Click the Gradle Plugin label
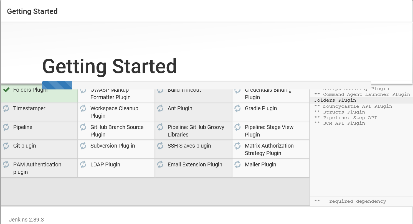Viewport: 413px width, 224px height. pos(261,109)
